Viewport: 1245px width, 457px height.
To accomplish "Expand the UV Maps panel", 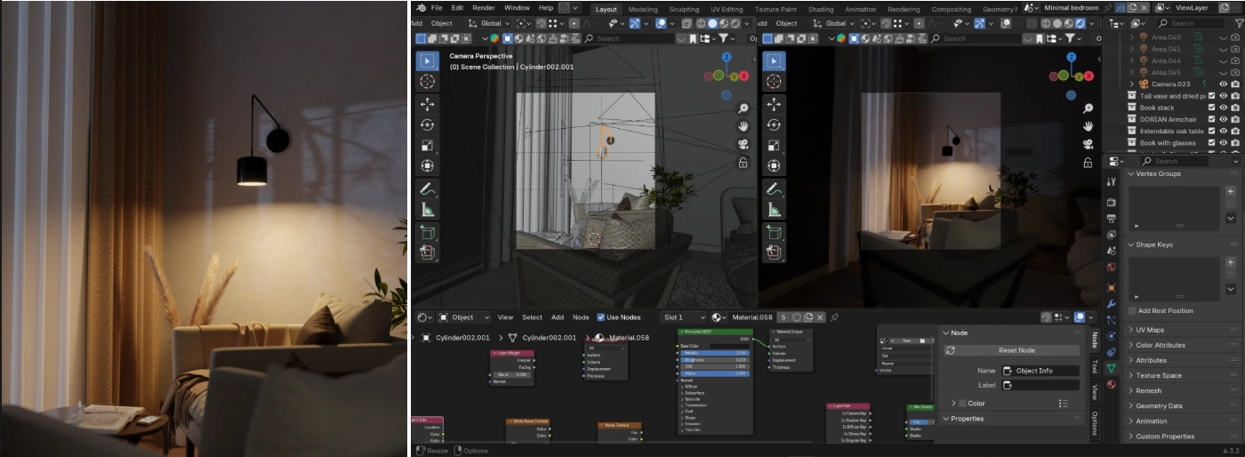I will pyautogui.click(x=1162, y=330).
